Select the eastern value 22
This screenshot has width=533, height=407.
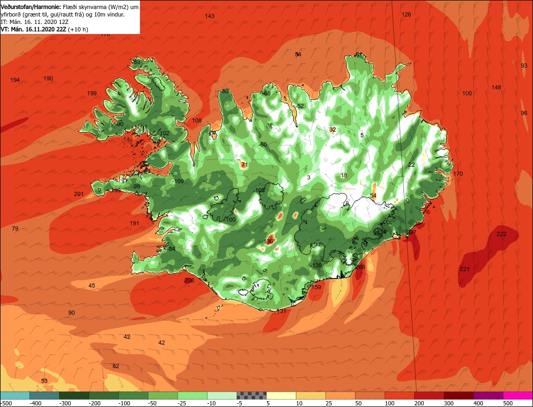(x=411, y=165)
